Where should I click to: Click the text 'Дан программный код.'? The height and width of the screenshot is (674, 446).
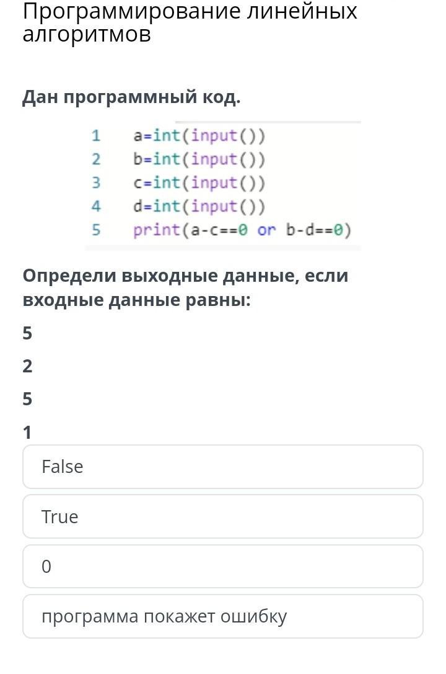point(131,96)
